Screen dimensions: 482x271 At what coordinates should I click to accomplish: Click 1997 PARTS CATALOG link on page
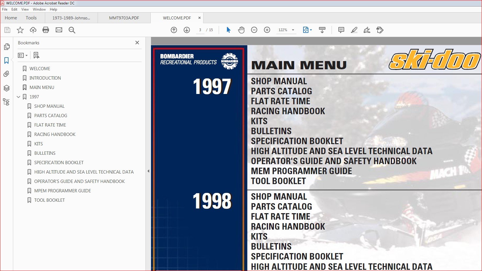(281, 91)
